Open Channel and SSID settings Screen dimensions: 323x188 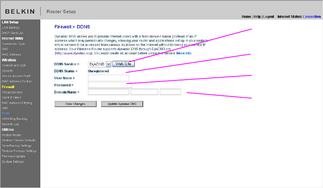[14, 65]
